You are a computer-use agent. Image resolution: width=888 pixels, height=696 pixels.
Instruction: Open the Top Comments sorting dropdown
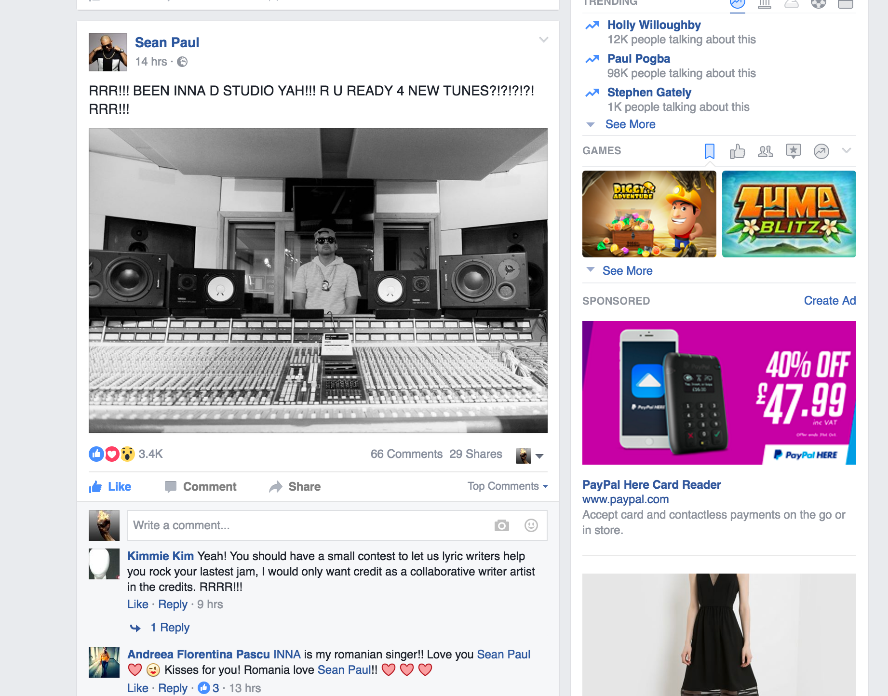click(x=507, y=486)
